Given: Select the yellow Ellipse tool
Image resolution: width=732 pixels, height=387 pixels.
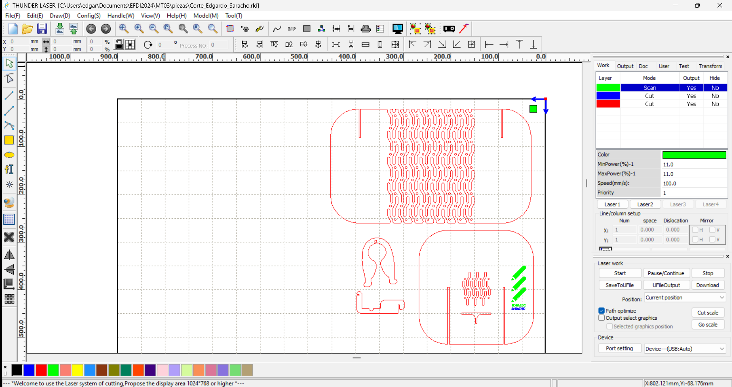Looking at the screenshot, I should [x=9, y=155].
